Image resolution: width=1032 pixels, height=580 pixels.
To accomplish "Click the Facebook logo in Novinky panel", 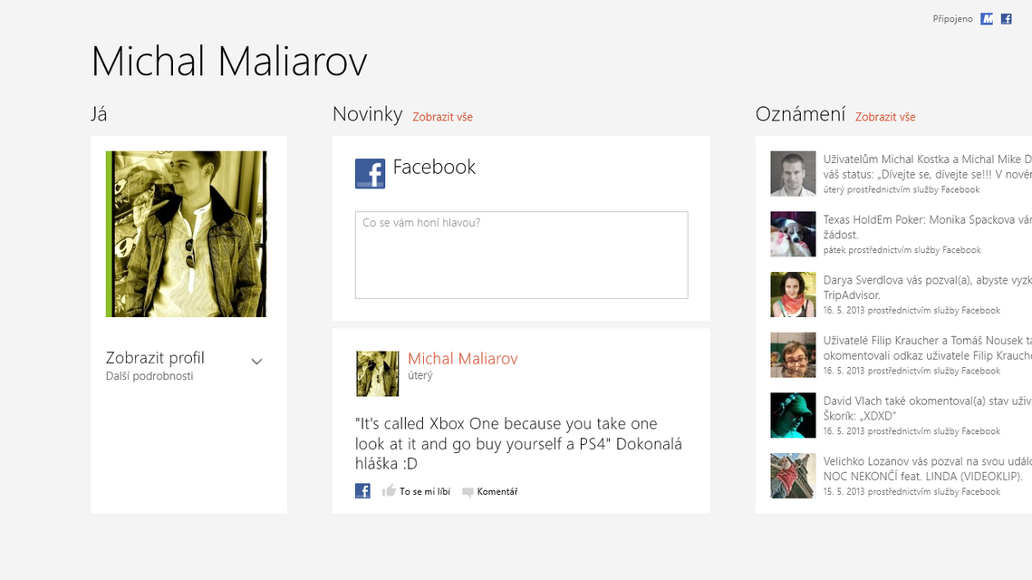I will coord(370,173).
